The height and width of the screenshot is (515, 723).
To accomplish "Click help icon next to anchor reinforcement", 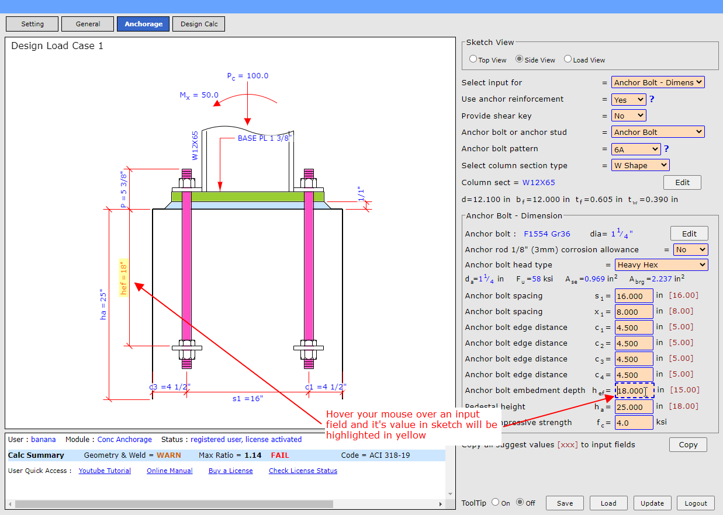I will tap(652, 99).
